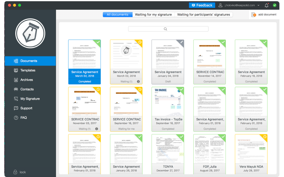Image resolution: width=284 pixels, height=177 pixels.
Task: Click inside the document search field
Action: [x=168, y=29]
